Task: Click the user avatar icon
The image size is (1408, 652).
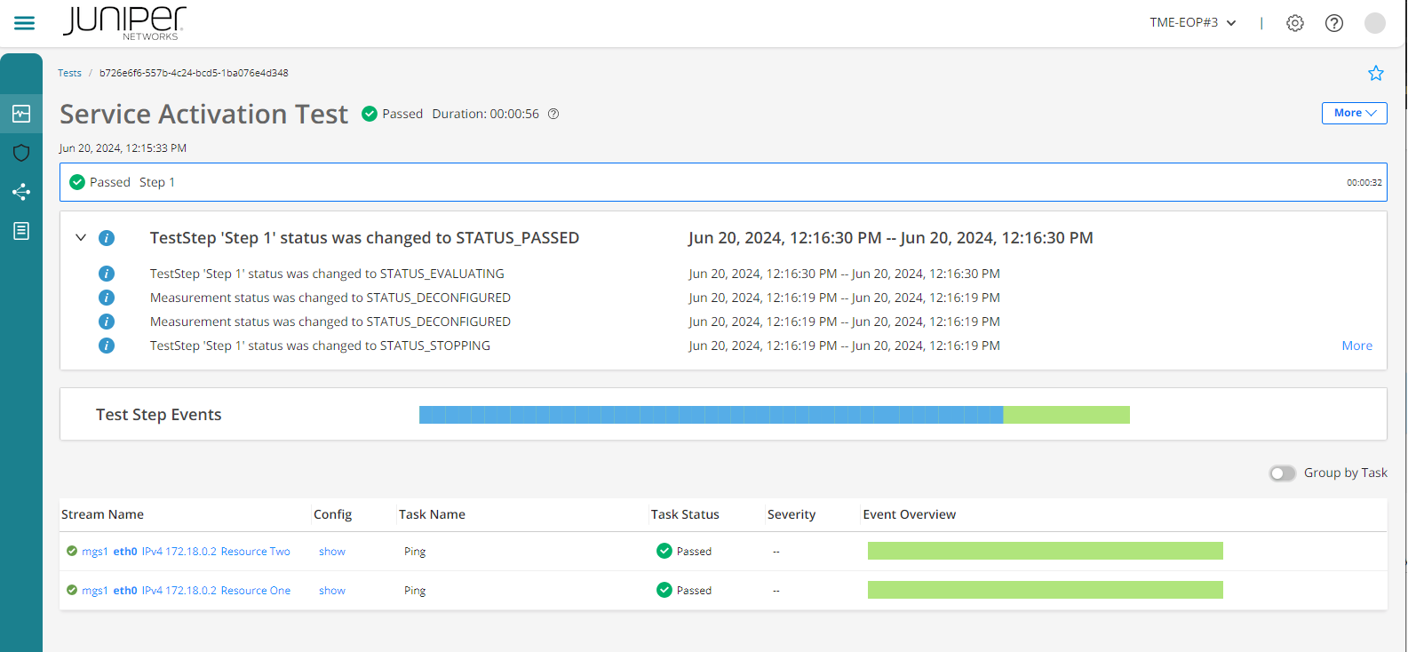Action: [1374, 23]
